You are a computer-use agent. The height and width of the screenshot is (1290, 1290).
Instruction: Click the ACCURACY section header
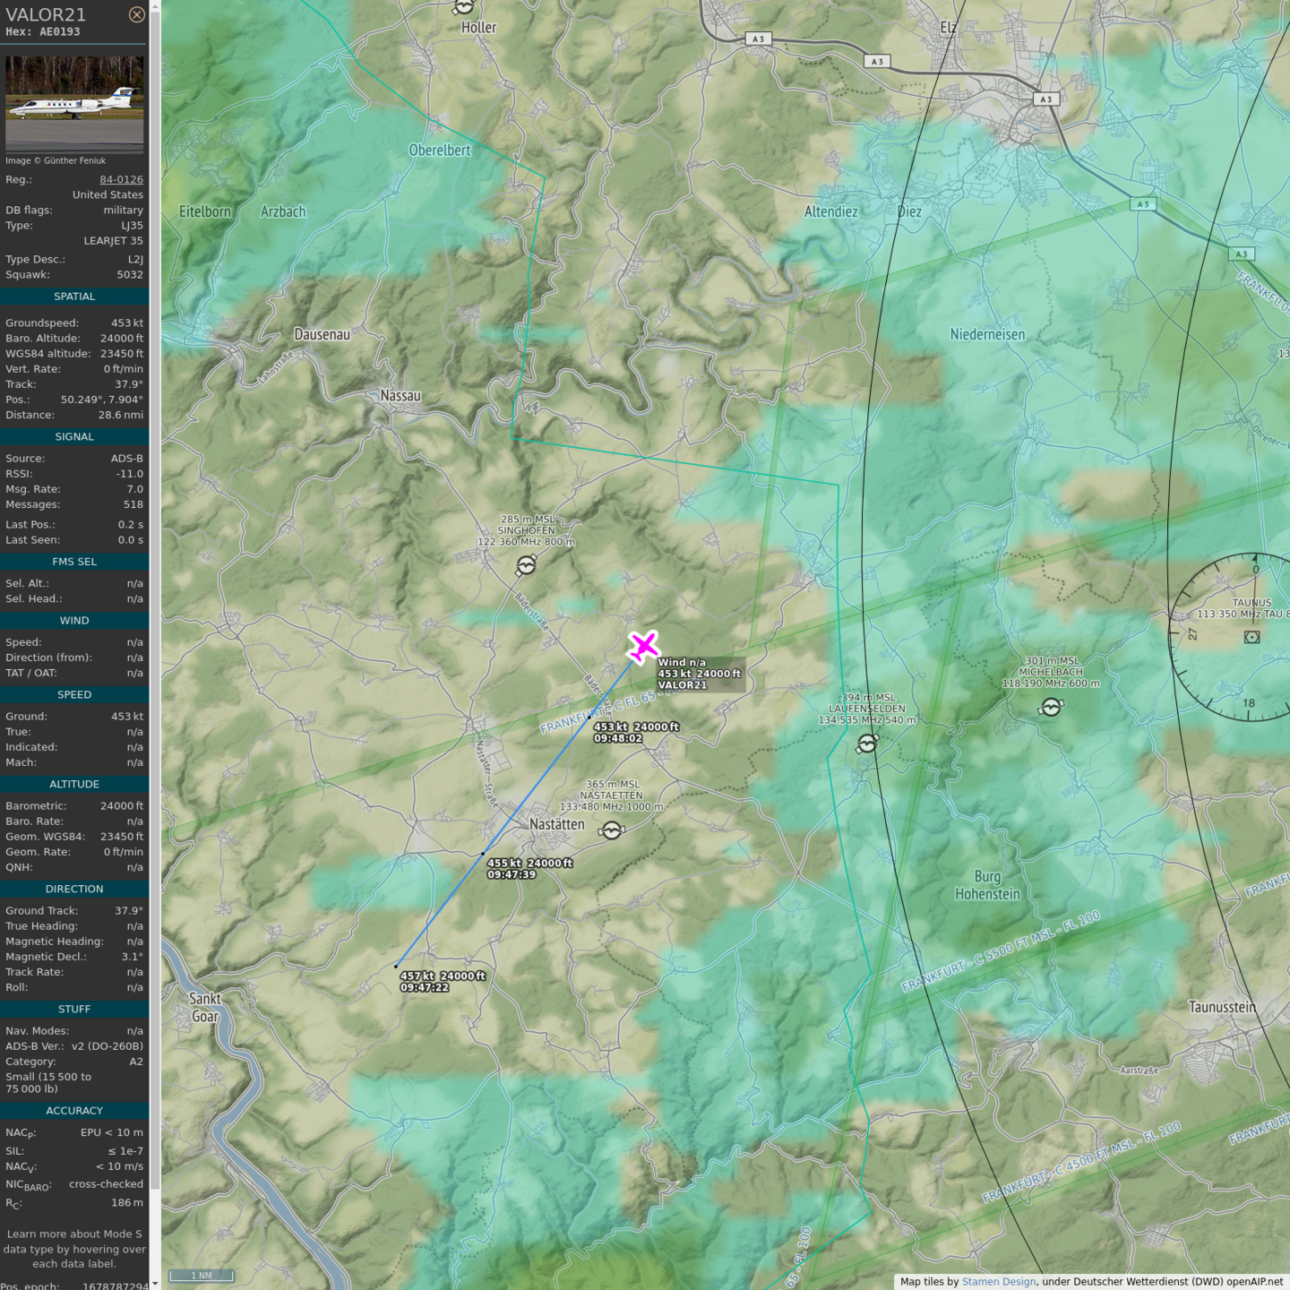coord(74,1111)
